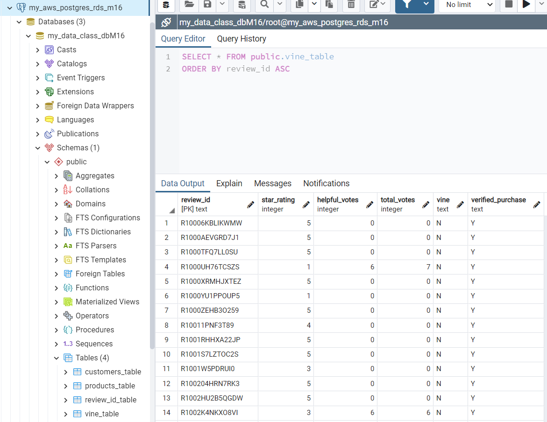The height and width of the screenshot is (422, 547).
Task: Click the Stop query square button
Action: (x=509, y=5)
